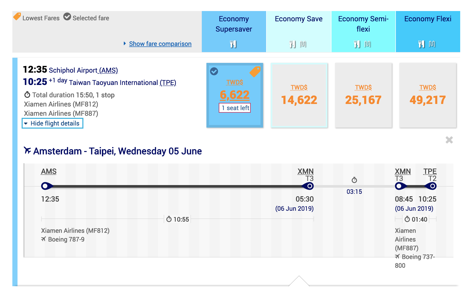The height and width of the screenshot is (288, 471).
Task: Click the 03:15 layover duration text
Action: (354, 192)
